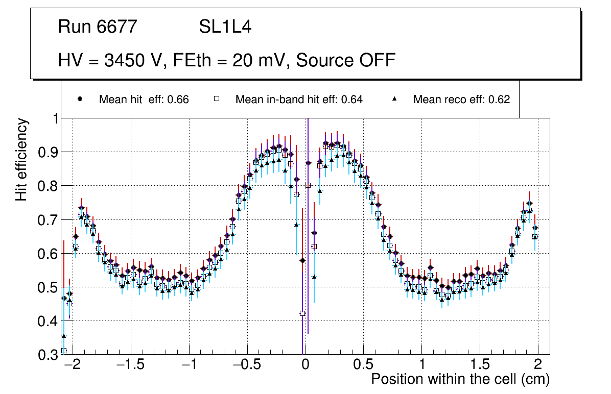The height and width of the screenshot is (394, 611).
Task: Click the 'Hit efficiency' y-axis title
Action: 21,159
